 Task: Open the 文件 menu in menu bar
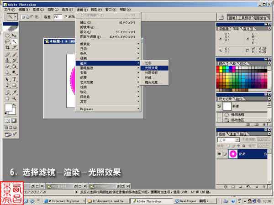click(x=10, y=10)
